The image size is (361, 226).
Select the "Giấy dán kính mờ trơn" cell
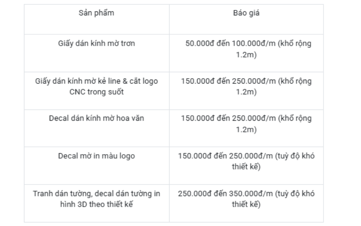click(97, 44)
